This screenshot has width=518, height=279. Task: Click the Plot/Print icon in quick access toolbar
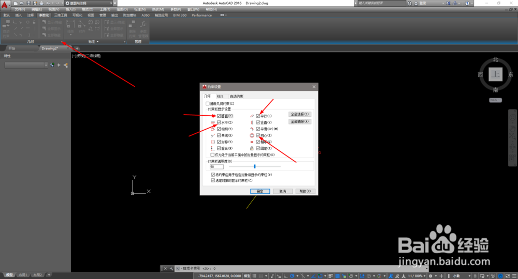tap(41, 3)
